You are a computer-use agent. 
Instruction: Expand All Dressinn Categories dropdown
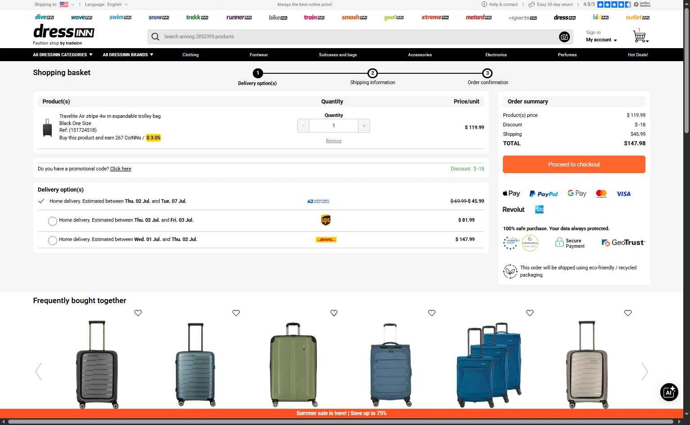(63, 55)
